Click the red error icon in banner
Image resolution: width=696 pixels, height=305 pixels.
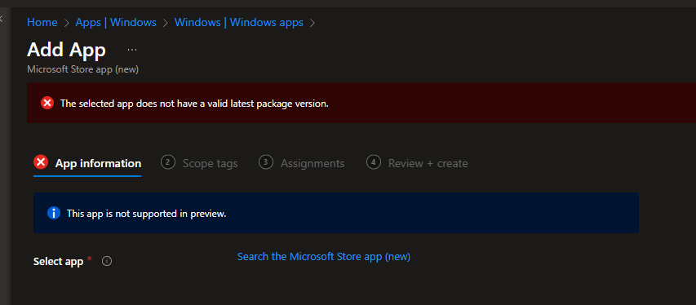(x=47, y=103)
